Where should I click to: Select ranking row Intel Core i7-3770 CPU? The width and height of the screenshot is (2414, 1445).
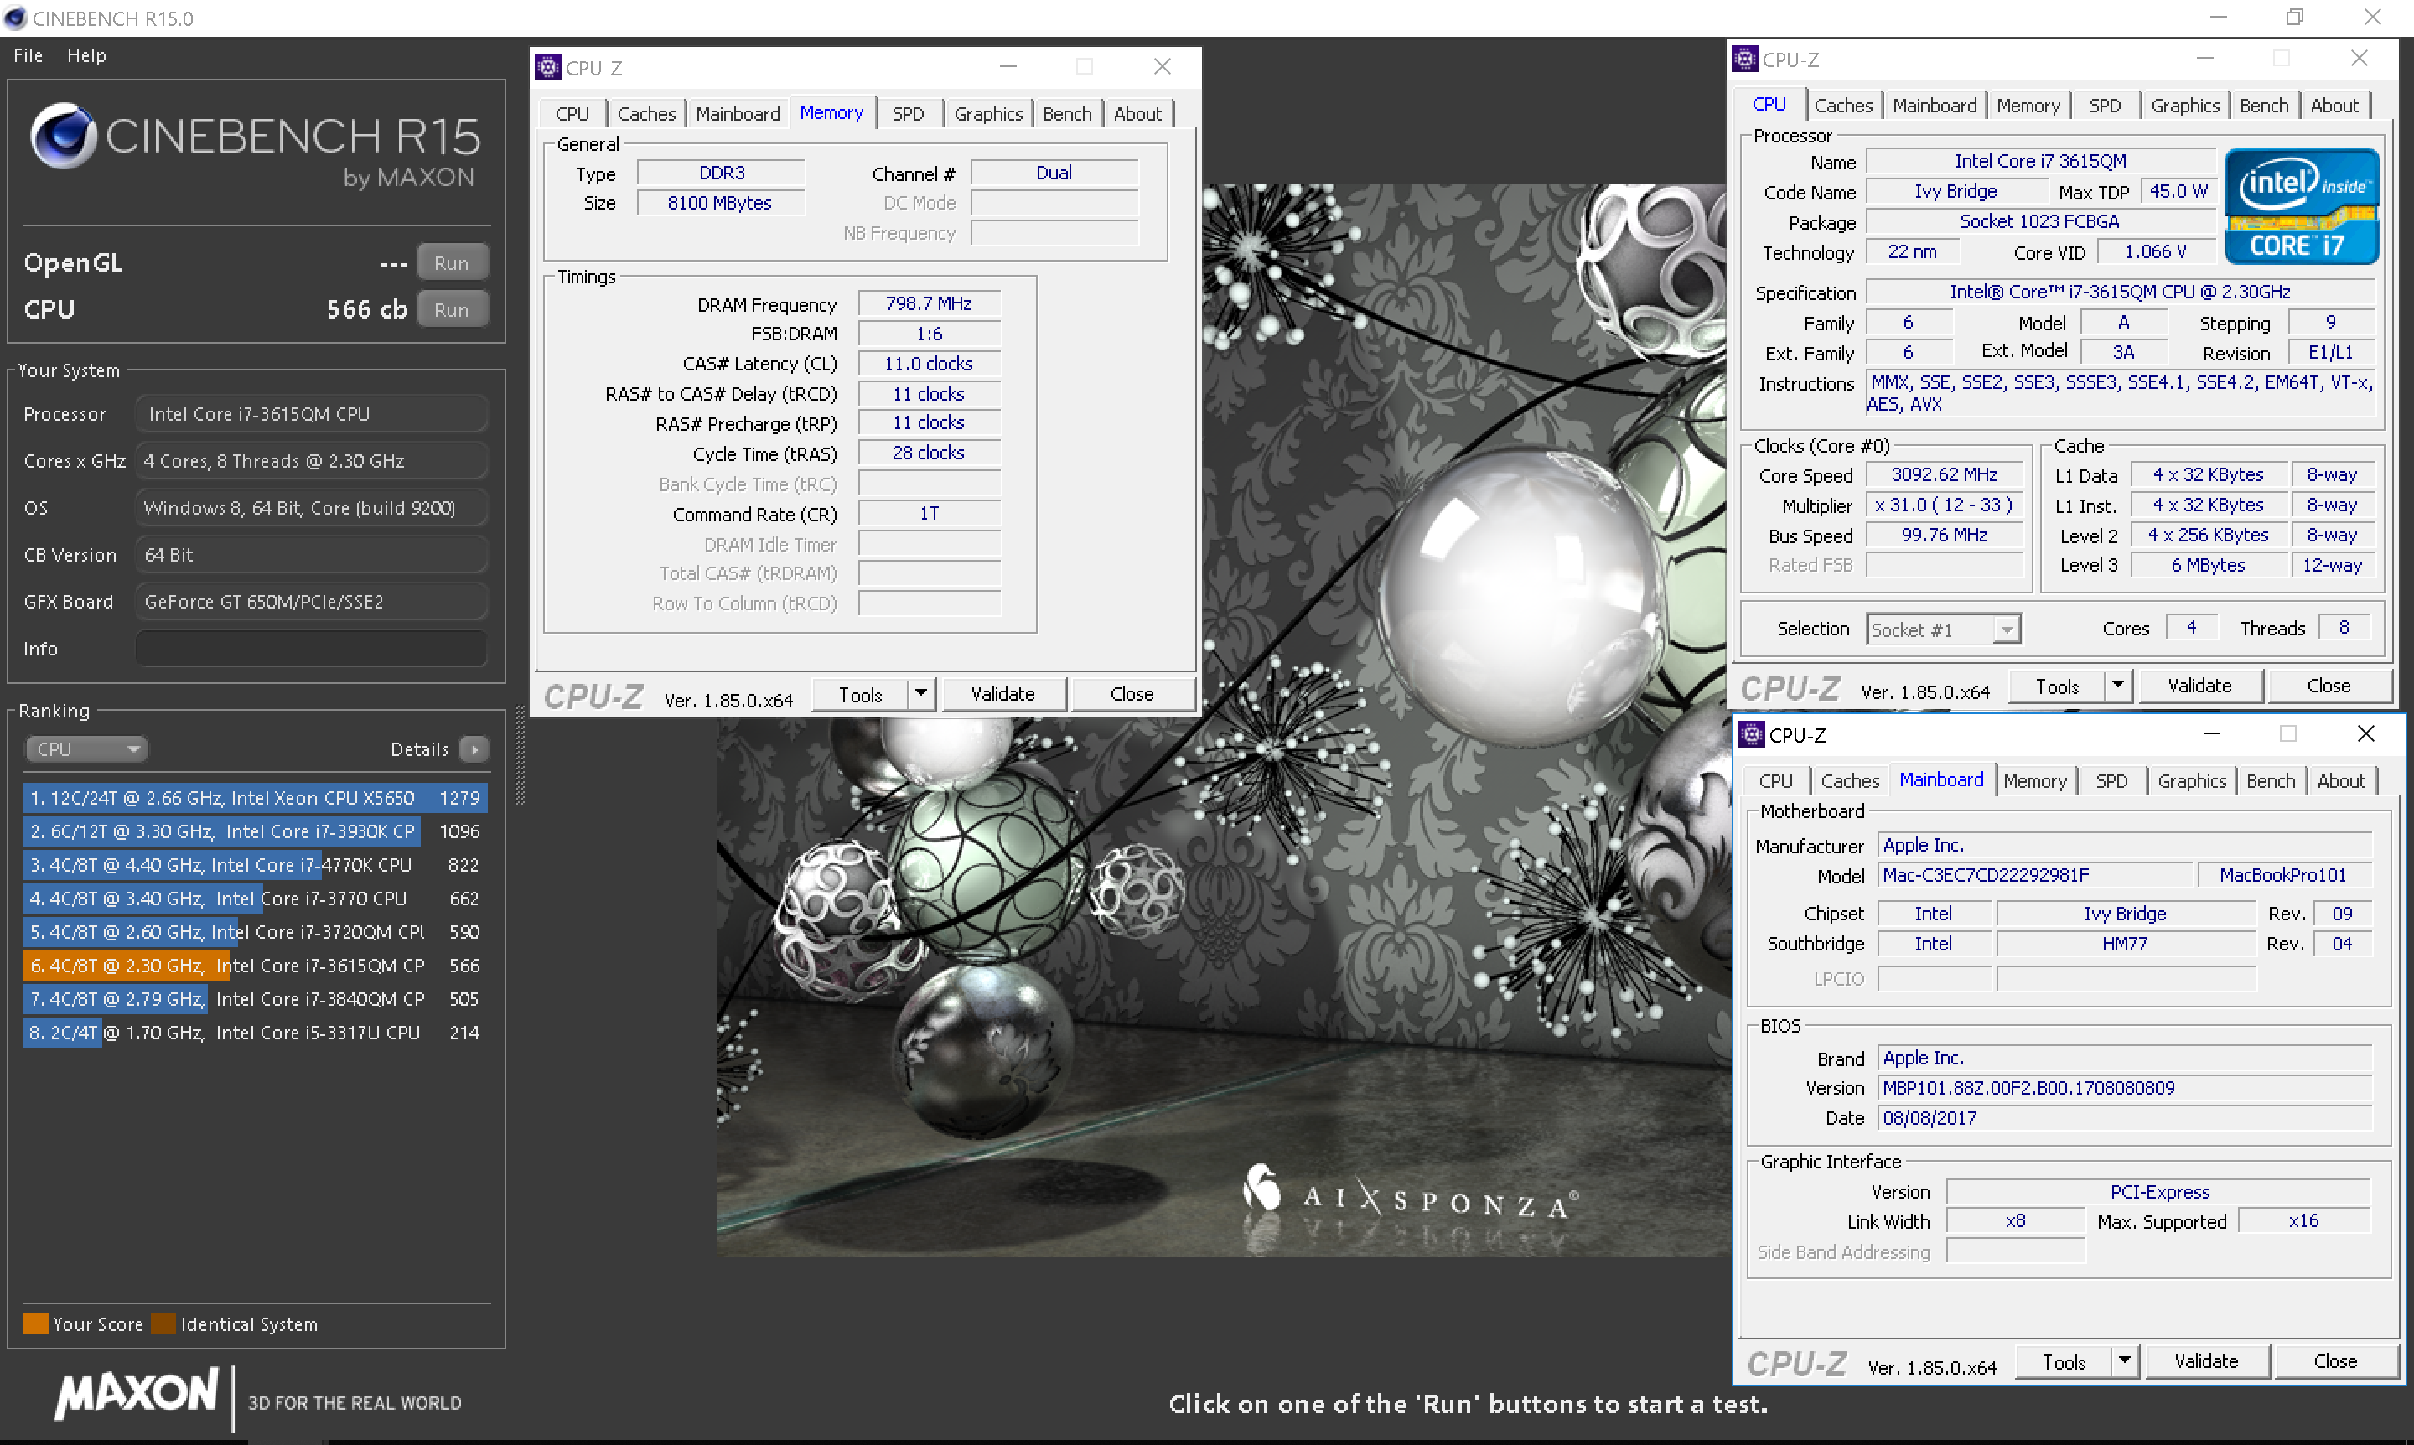click(x=255, y=899)
